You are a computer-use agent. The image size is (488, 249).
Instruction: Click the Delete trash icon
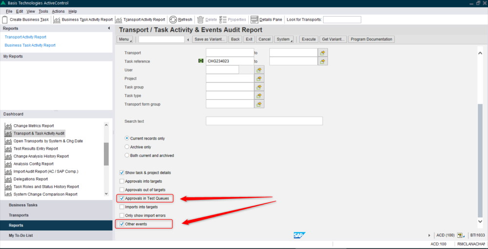click(201, 19)
